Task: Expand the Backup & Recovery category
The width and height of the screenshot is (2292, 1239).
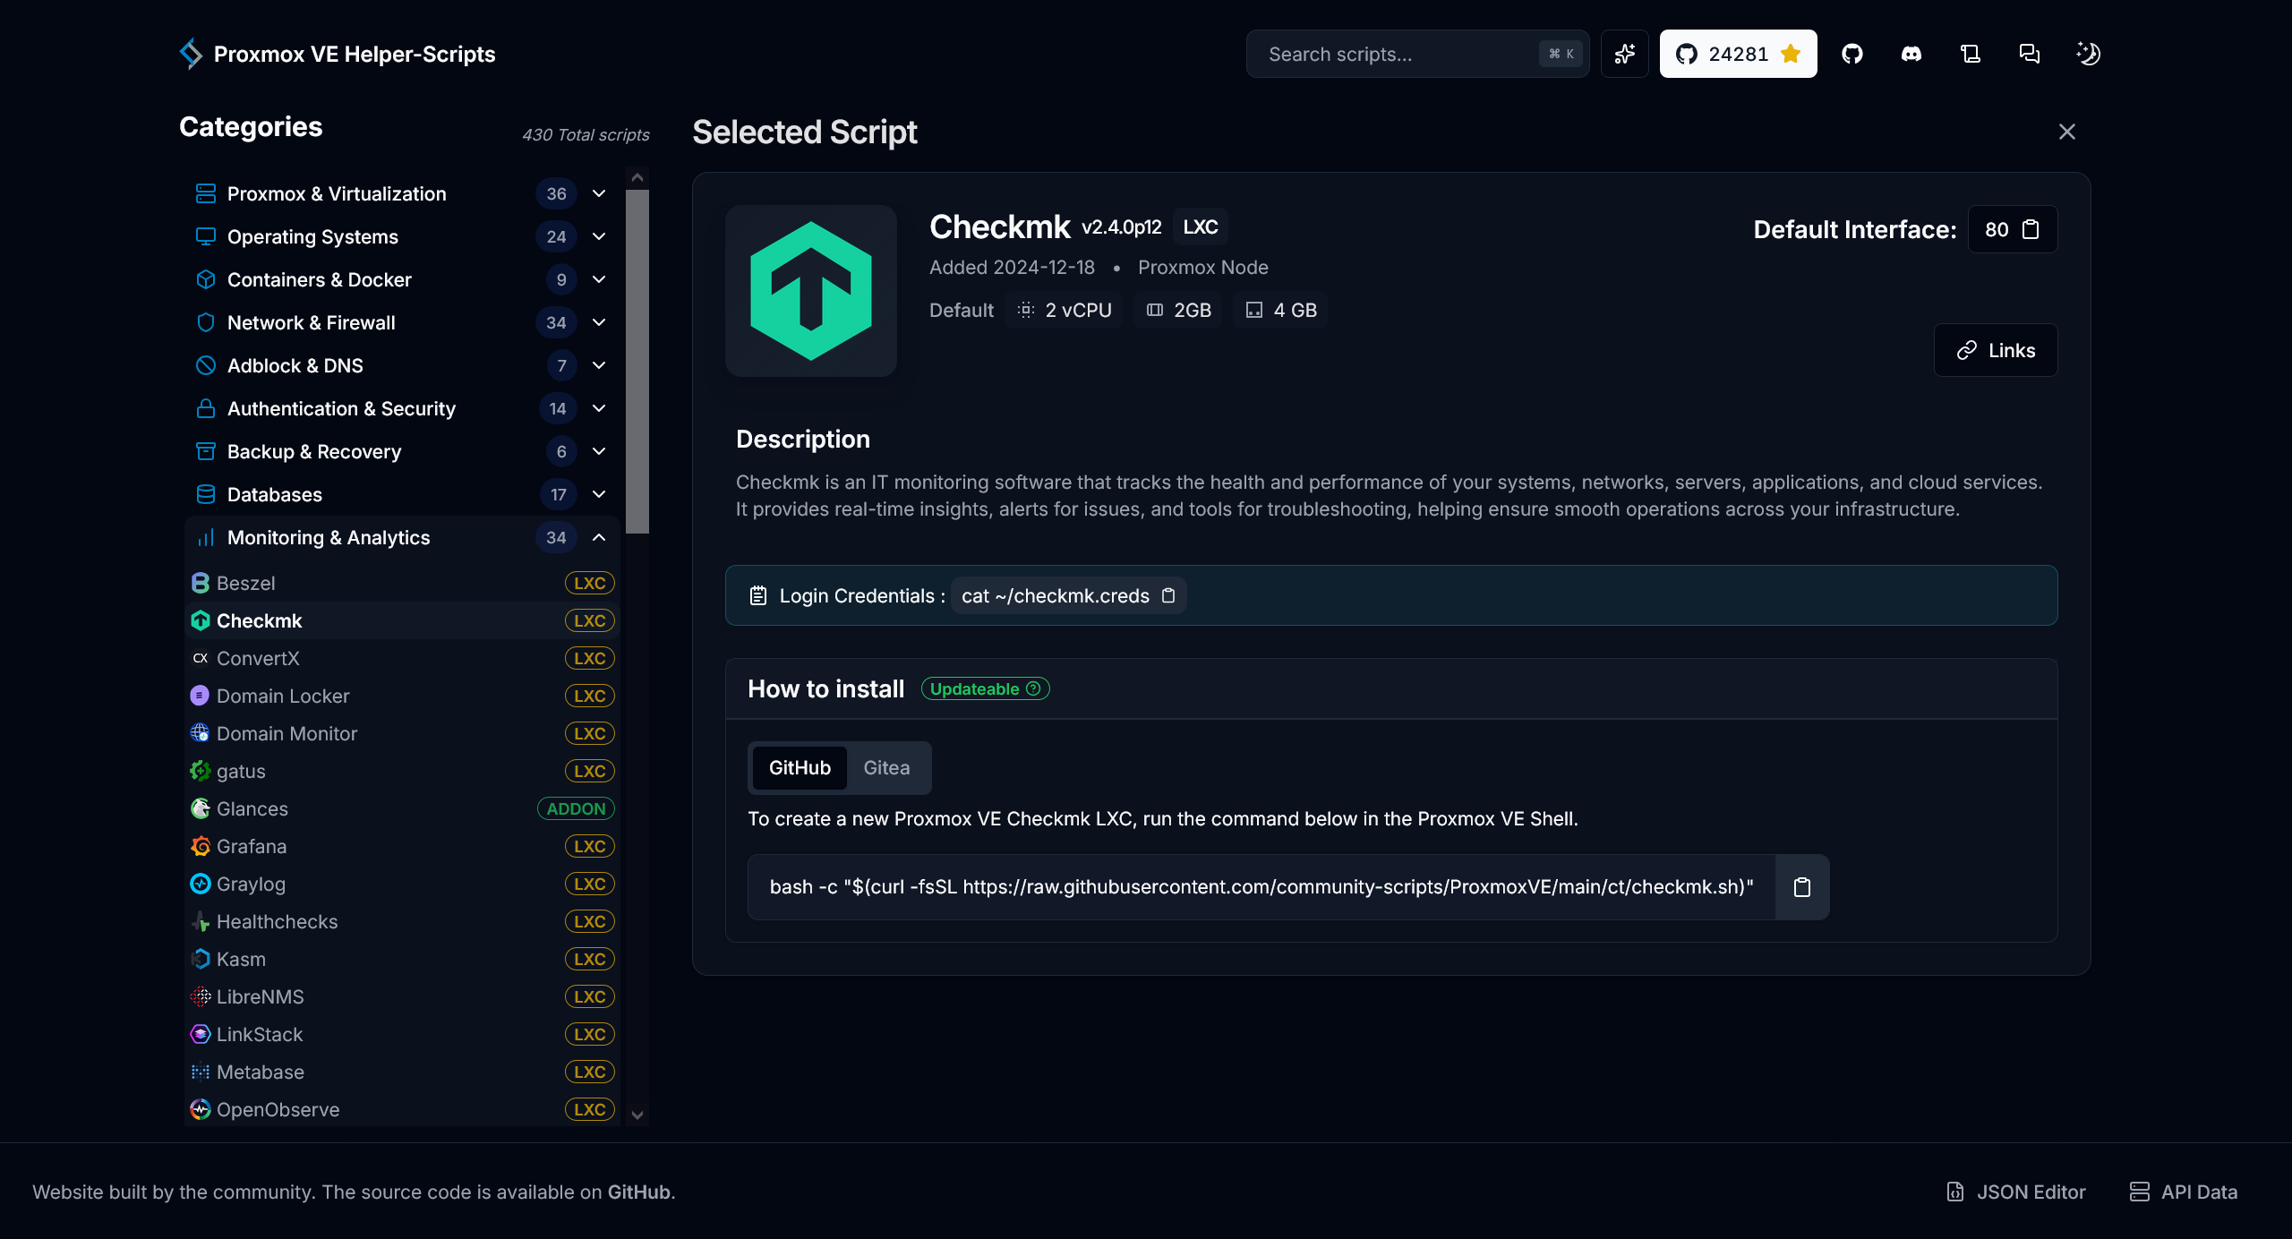Action: [x=402, y=451]
